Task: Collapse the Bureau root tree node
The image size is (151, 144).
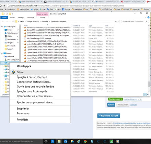Action: click(2, 53)
